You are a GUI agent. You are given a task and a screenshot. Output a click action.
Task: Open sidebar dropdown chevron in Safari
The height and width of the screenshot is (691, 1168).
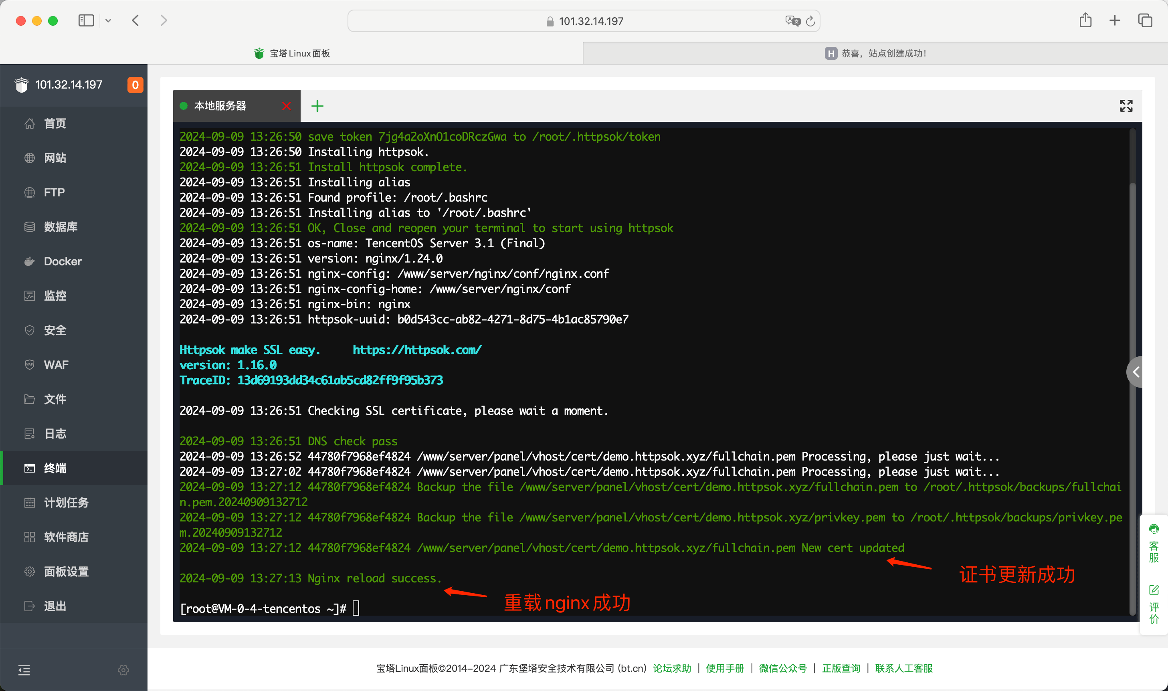108,20
